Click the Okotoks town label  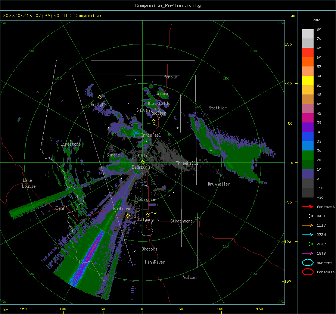(149, 249)
